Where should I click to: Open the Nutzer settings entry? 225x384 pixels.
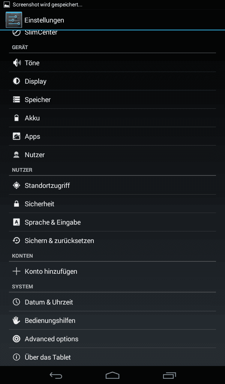coord(112,155)
